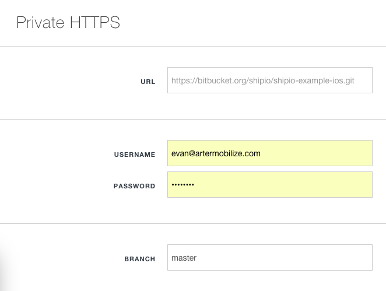
Task: Select the Password field
Action: pyautogui.click(x=270, y=185)
